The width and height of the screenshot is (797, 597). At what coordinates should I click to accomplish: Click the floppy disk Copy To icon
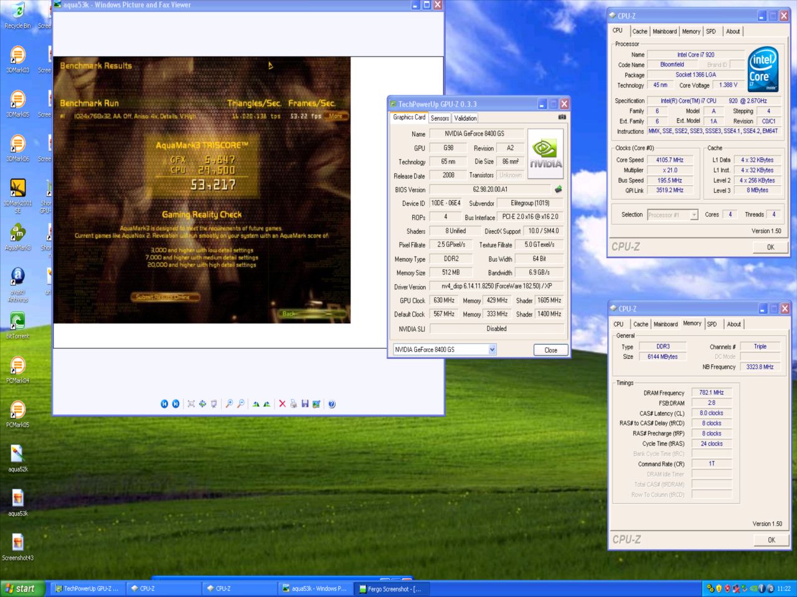click(305, 404)
